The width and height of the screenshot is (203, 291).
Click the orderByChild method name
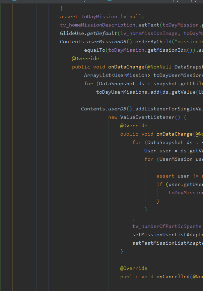point(153,42)
